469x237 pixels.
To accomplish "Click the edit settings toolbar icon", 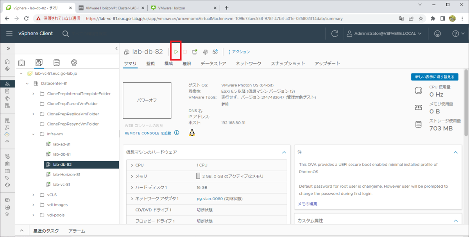I will pos(205,52).
